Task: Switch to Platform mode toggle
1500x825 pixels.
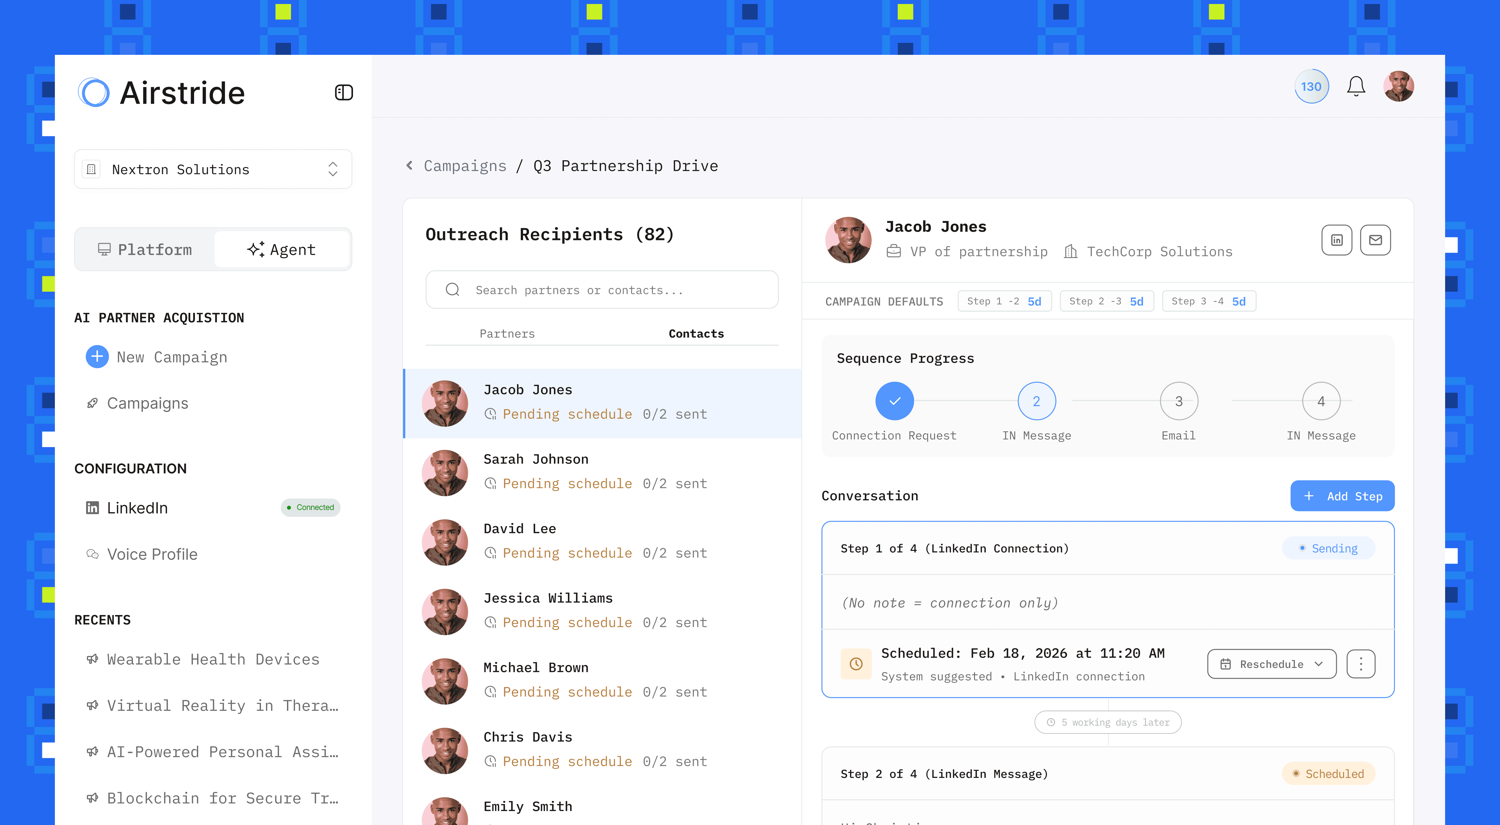Action: pos(145,250)
